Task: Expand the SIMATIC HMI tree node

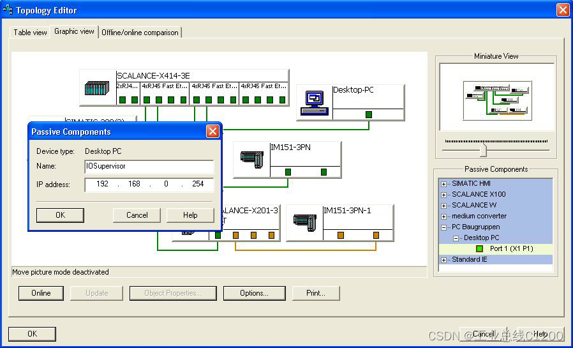Action: [x=443, y=184]
